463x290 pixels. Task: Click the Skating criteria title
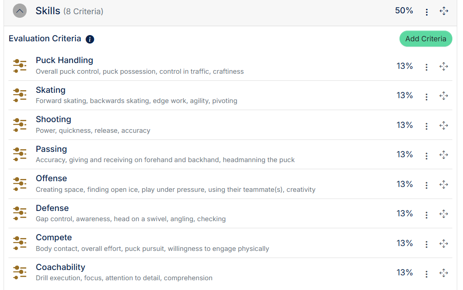(x=51, y=90)
